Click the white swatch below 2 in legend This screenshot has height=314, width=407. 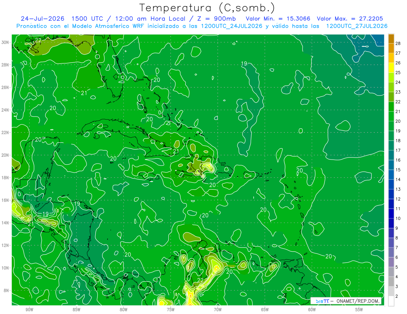391,301
